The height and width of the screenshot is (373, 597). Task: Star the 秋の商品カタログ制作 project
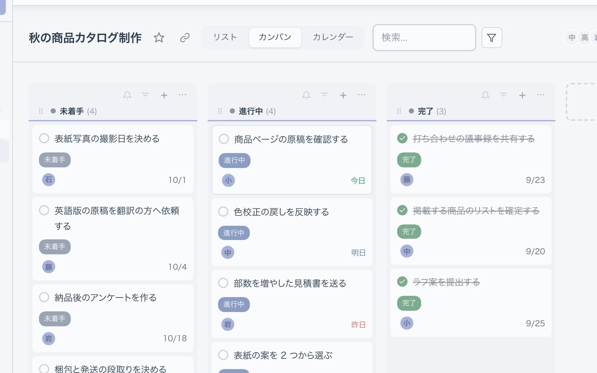159,38
